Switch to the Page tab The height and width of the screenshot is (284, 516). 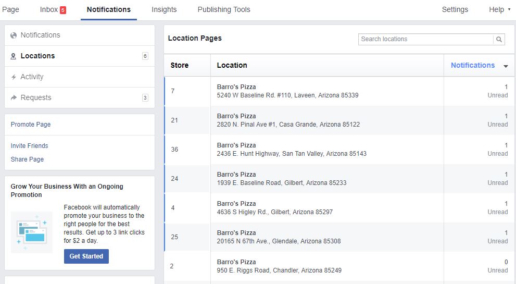pyautogui.click(x=10, y=9)
